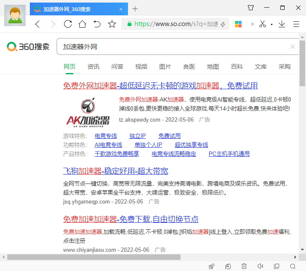This screenshot has width=306, height=271.
Task: Select the 网页 tab
Action: [x=70, y=67]
